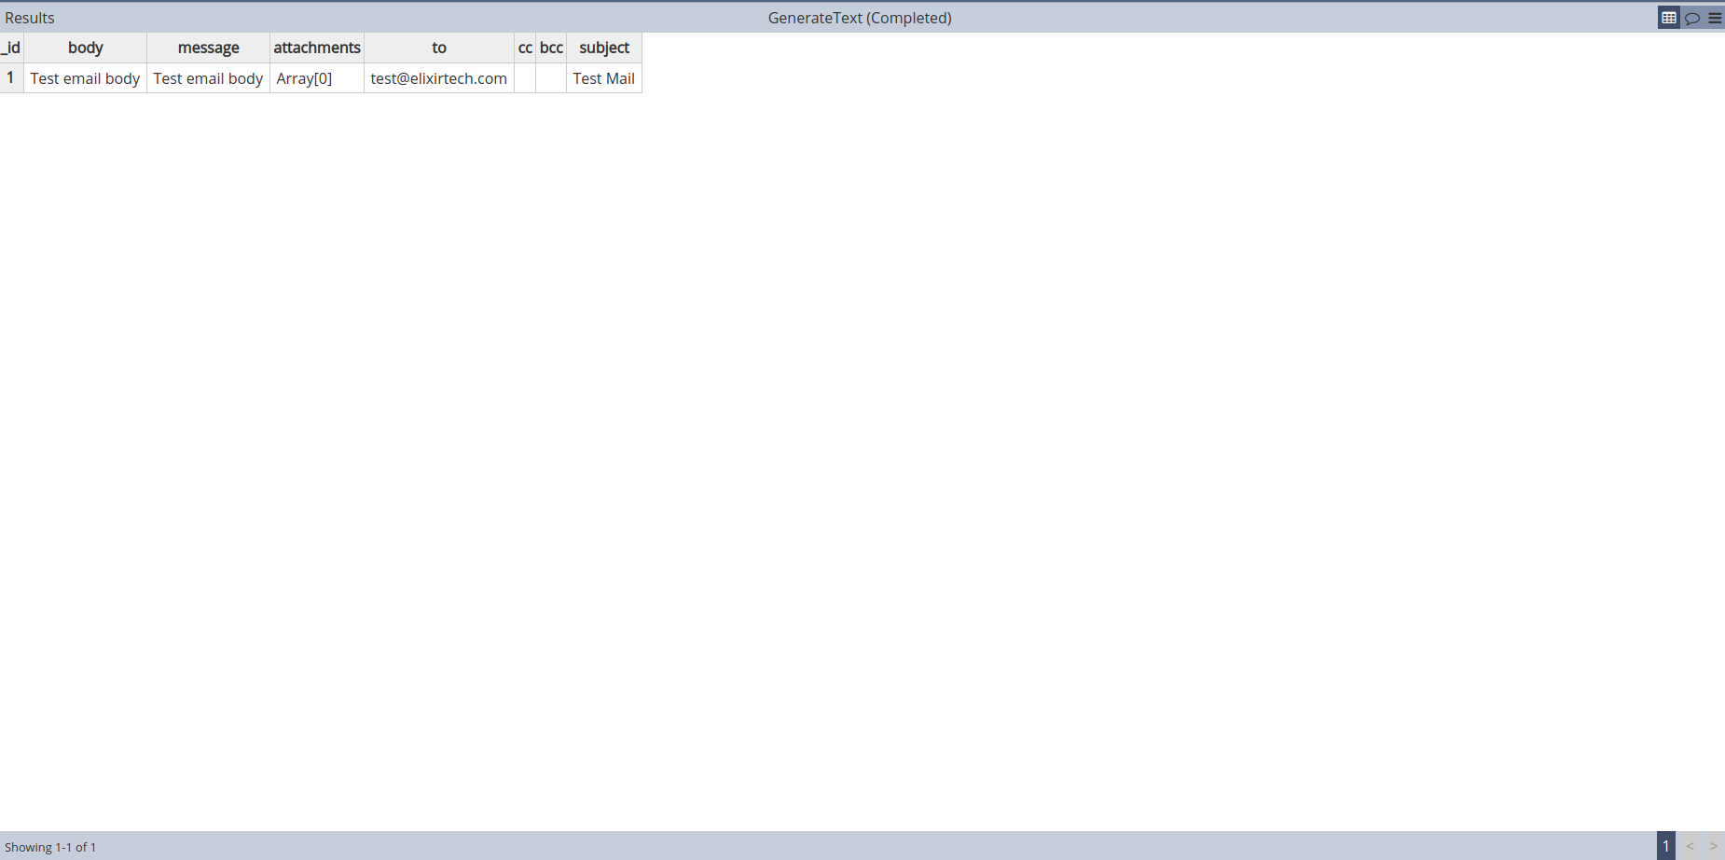Select the 'Test Mail' subject cell
Viewport: 1725px width, 860px height.
click(x=603, y=78)
